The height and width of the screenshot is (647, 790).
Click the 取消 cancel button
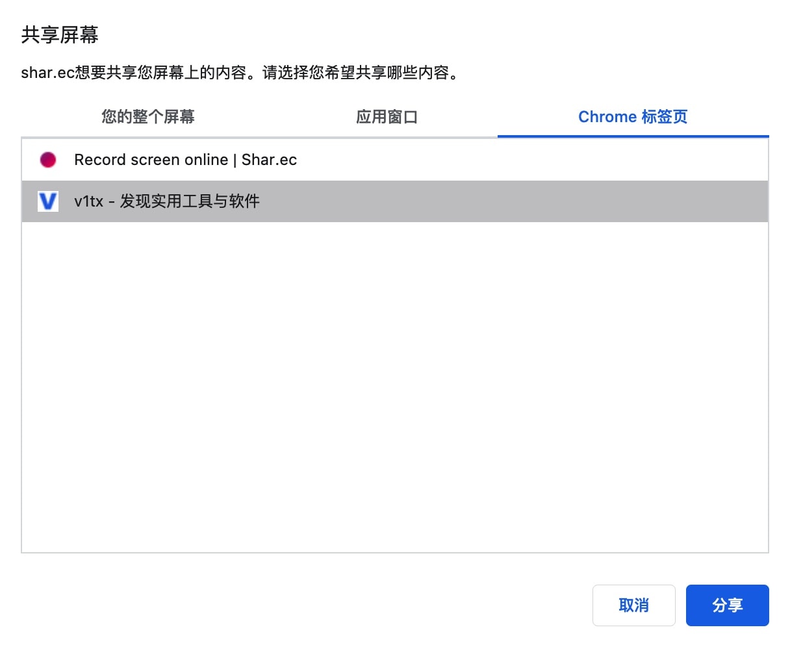634,605
